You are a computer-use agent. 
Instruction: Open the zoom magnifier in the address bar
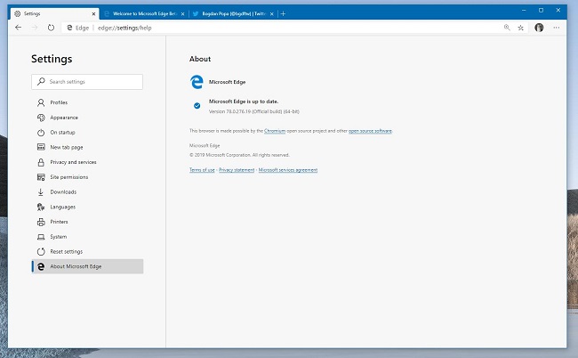click(507, 28)
